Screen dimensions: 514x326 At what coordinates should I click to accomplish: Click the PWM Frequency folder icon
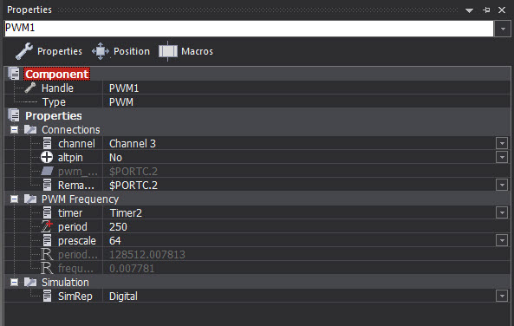(30, 199)
